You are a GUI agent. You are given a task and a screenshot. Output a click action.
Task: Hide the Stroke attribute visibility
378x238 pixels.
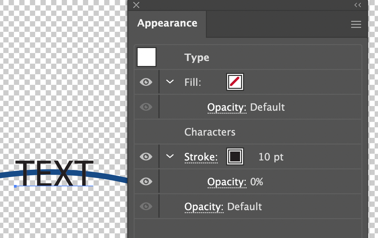coord(146,156)
